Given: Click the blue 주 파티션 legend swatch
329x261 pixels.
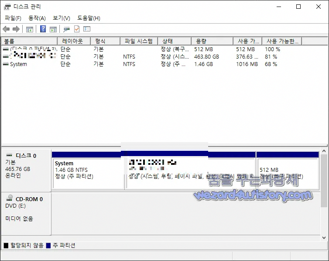Looking at the screenshot, I should pyautogui.click(x=48, y=245).
